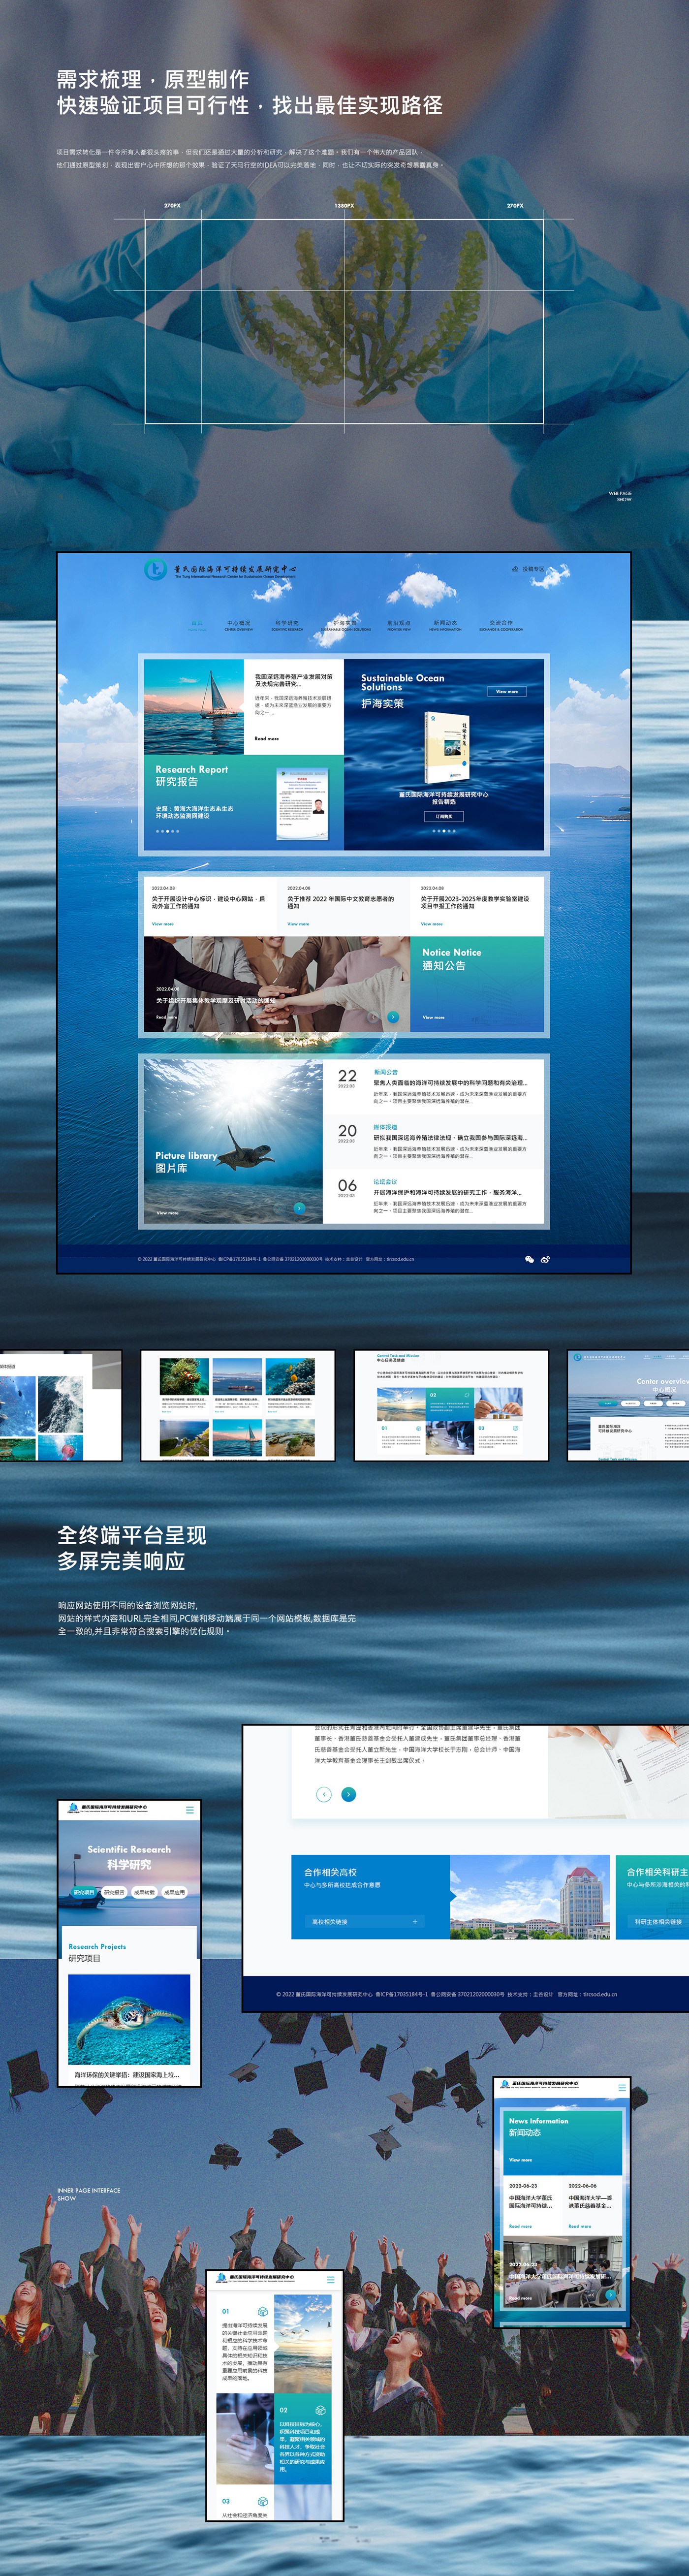Image resolution: width=689 pixels, height=2576 pixels.
Task: Click the mobile Scientific Research page header logo
Action: coord(108,1808)
